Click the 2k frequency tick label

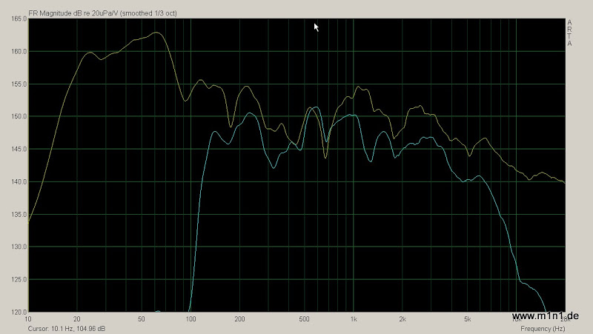(x=402, y=319)
